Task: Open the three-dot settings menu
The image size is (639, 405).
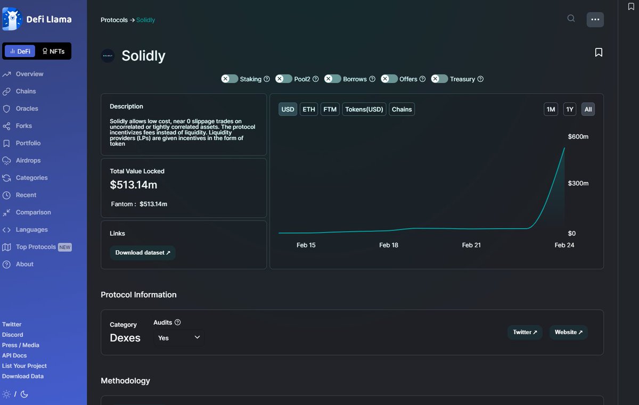Action: (x=595, y=19)
